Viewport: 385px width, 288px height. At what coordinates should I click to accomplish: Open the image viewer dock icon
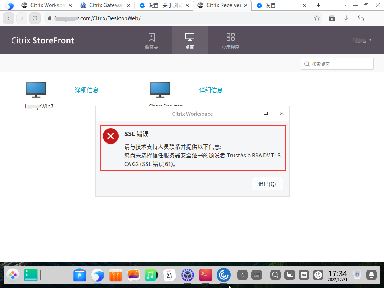[133, 275]
